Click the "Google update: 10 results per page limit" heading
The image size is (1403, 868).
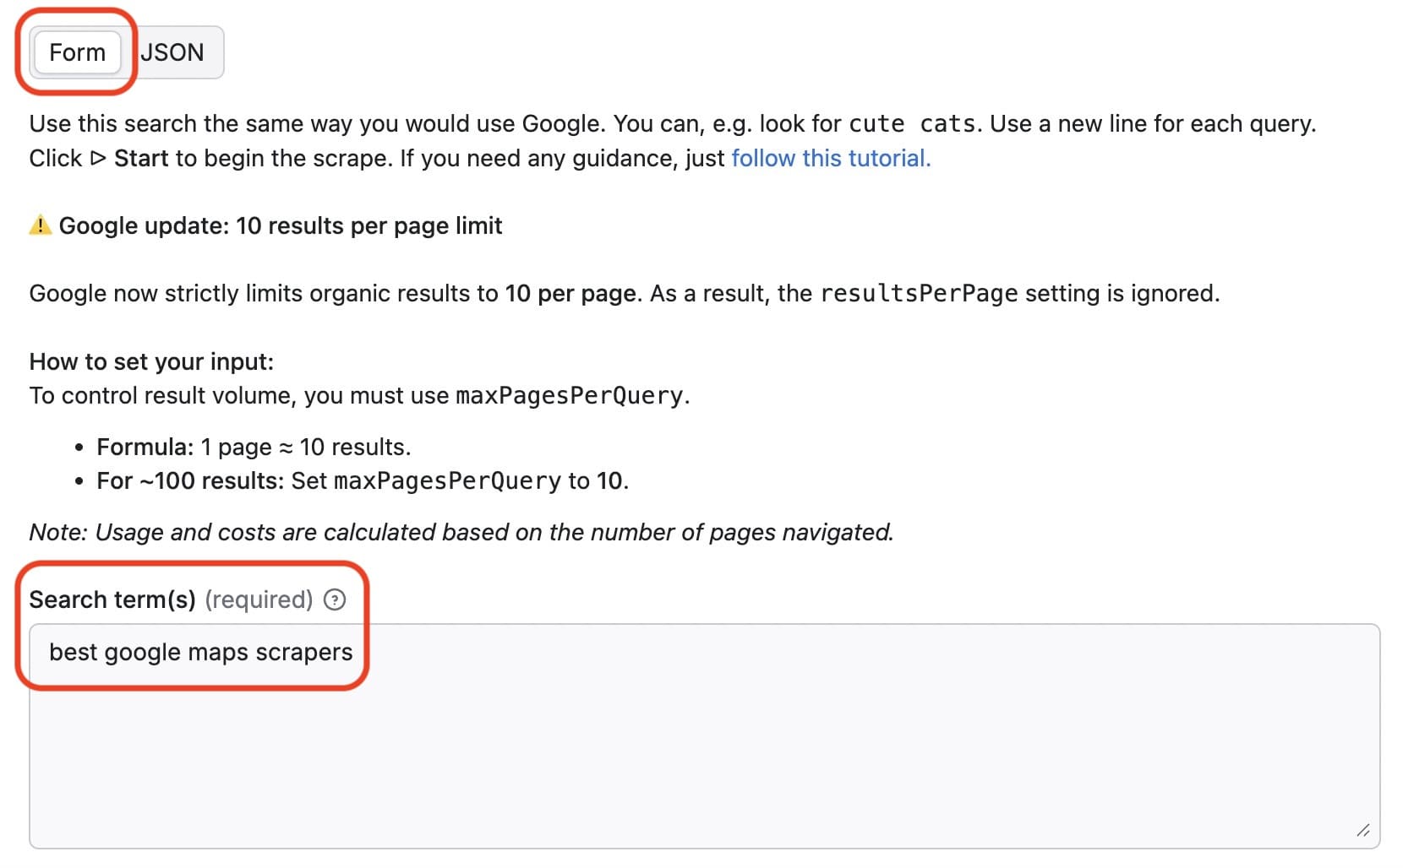click(x=281, y=225)
